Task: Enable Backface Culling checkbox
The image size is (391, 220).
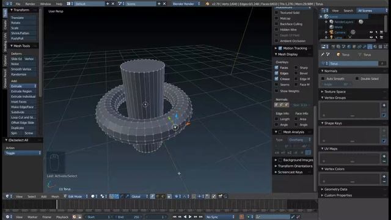Action: click(x=276, y=24)
